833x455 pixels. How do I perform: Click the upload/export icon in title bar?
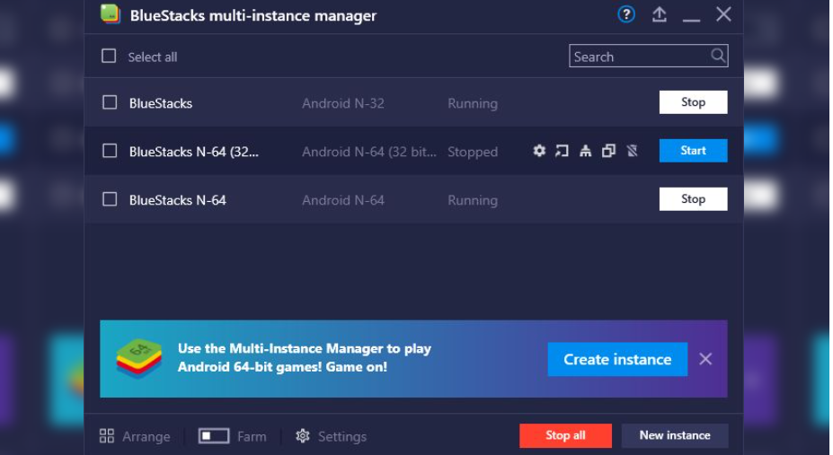(660, 14)
